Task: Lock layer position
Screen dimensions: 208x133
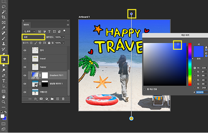Action: (40, 43)
